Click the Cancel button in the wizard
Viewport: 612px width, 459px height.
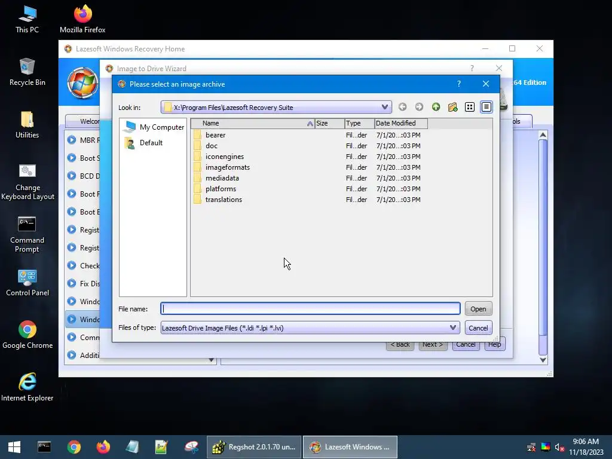tap(466, 345)
